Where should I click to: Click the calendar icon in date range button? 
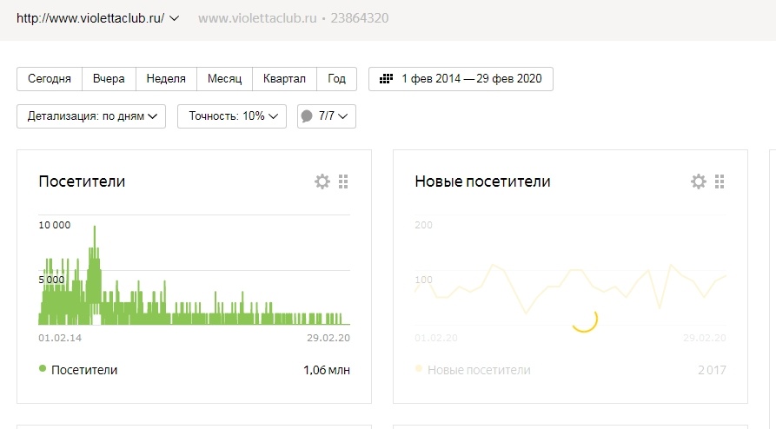[386, 79]
